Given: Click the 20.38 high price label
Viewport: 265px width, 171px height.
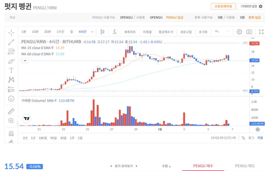Looking at the screenshot, I should (x=255, y=43).
